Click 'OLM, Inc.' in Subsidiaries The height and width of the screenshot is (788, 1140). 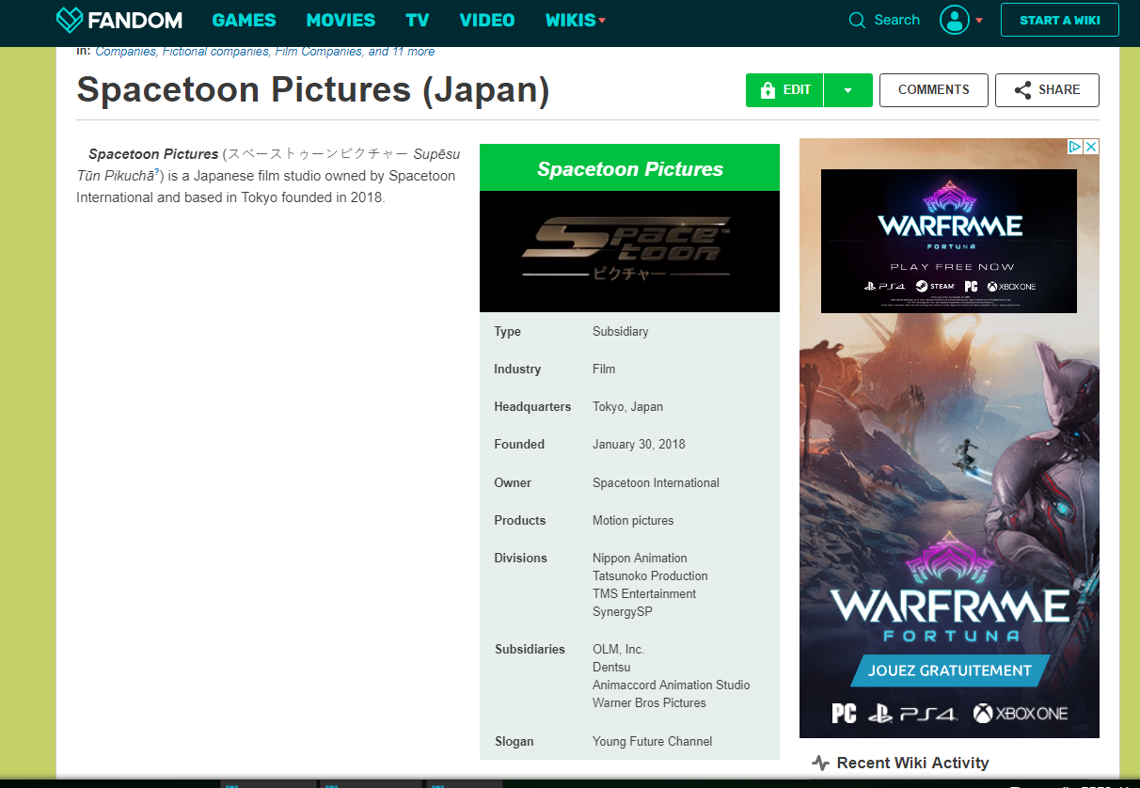tap(618, 650)
